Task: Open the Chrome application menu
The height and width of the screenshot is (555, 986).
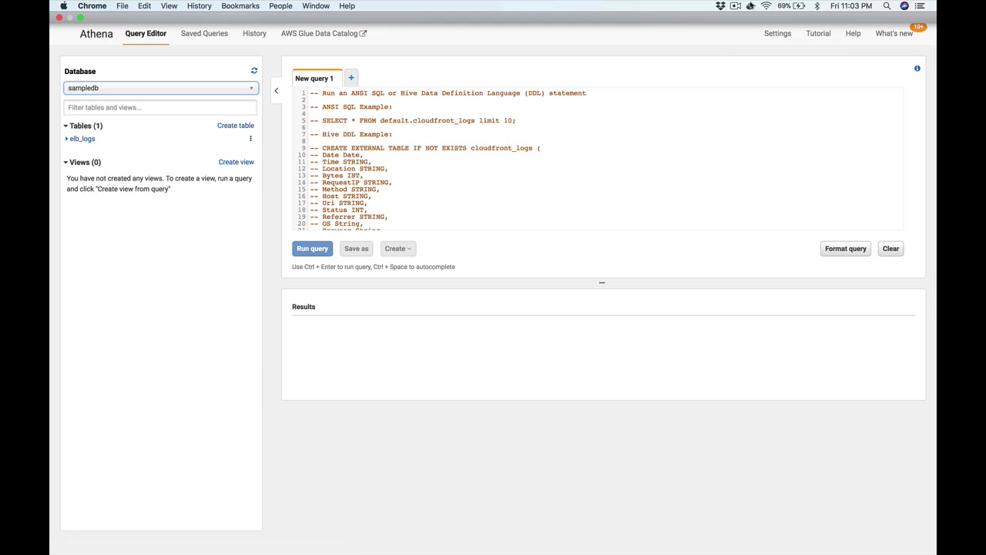Action: coord(92,6)
